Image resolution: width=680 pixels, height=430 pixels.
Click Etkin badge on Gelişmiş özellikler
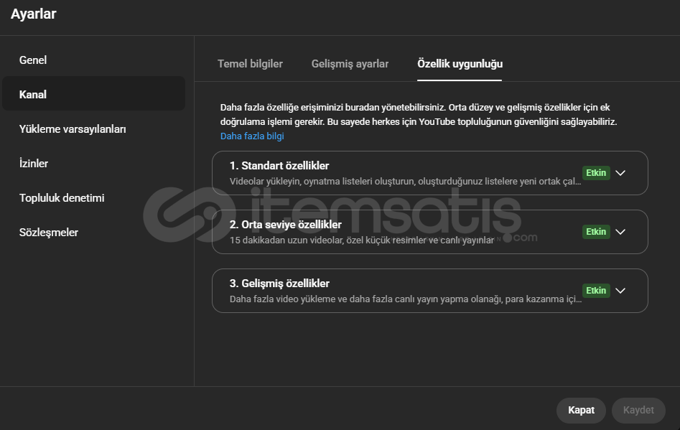[x=596, y=291]
